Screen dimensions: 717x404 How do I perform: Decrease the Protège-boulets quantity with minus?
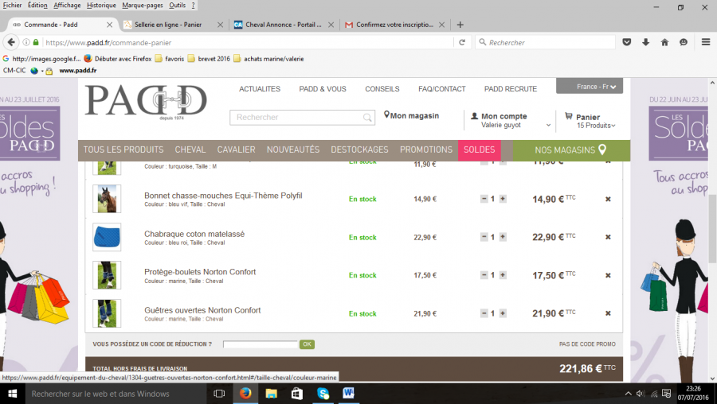tap(484, 275)
